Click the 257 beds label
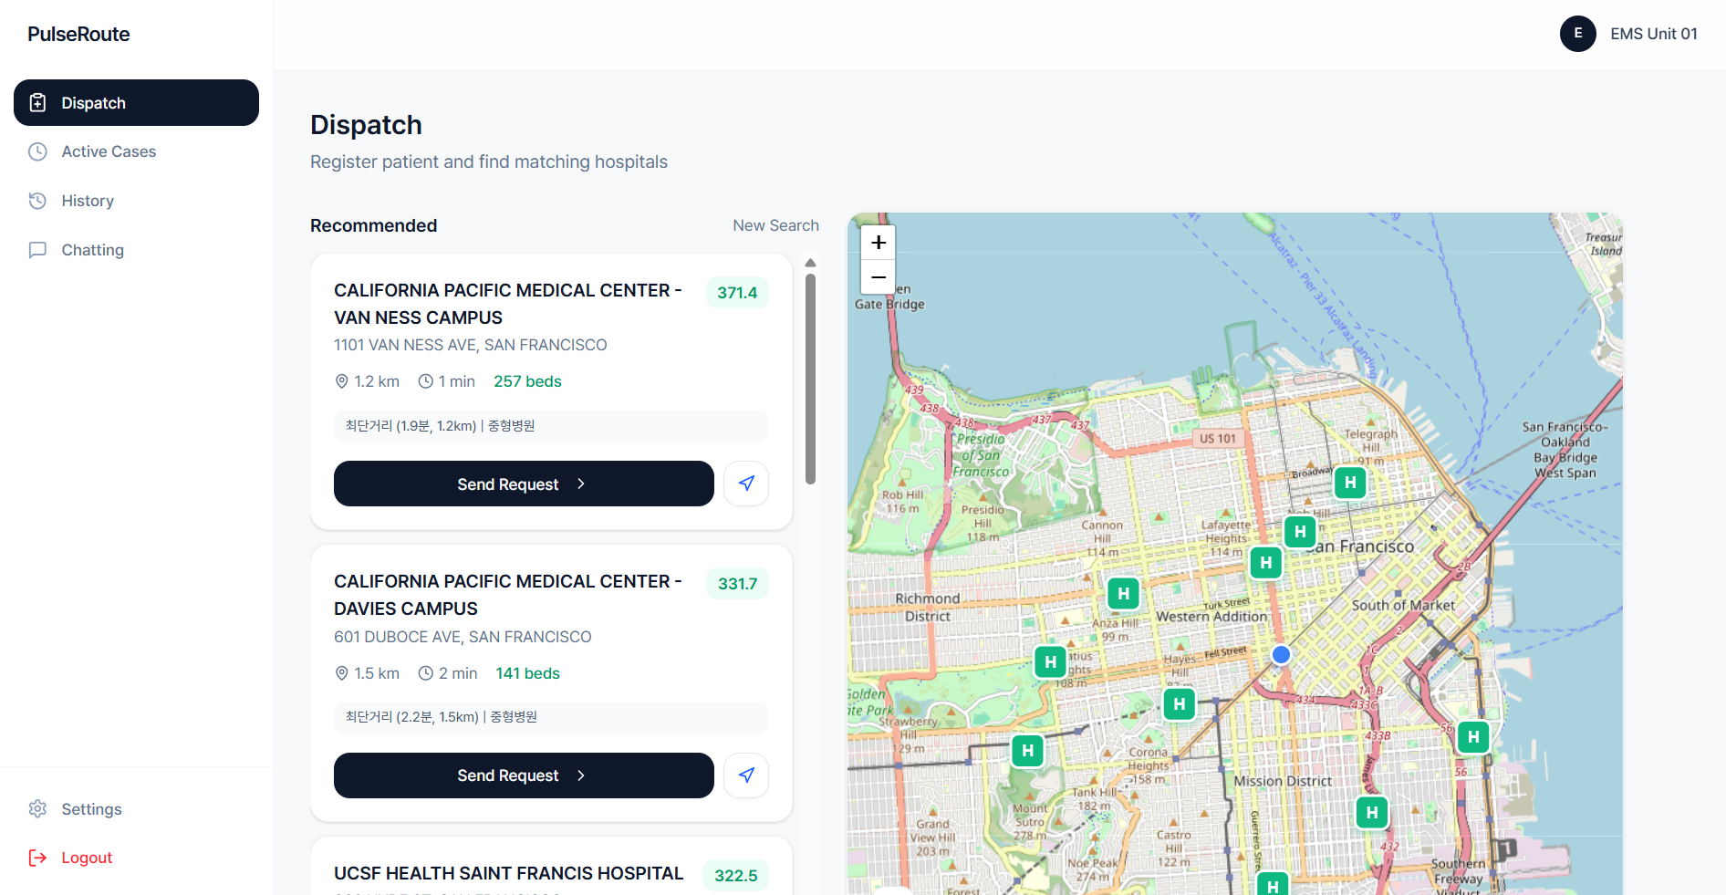The image size is (1726, 895). (x=527, y=381)
